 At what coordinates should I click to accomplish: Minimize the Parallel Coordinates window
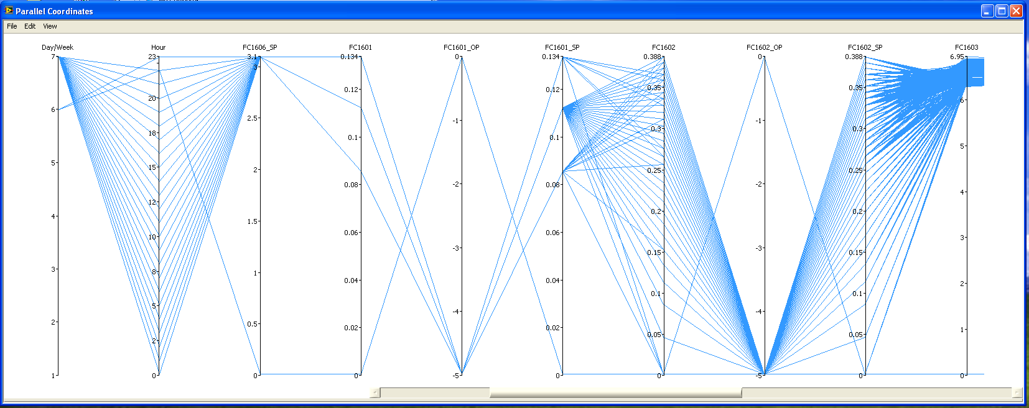click(987, 11)
